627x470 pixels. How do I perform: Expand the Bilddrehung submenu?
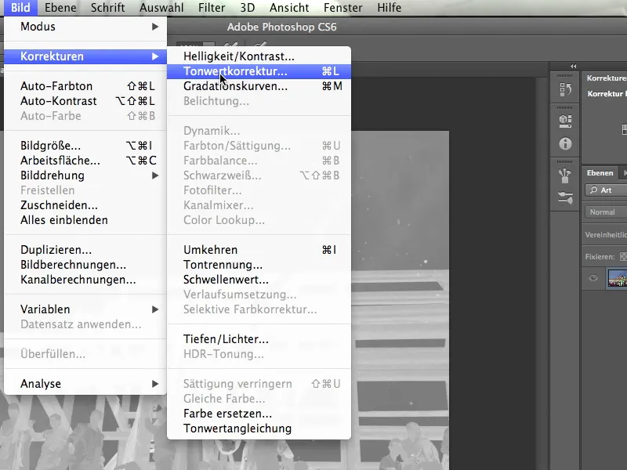pos(85,175)
